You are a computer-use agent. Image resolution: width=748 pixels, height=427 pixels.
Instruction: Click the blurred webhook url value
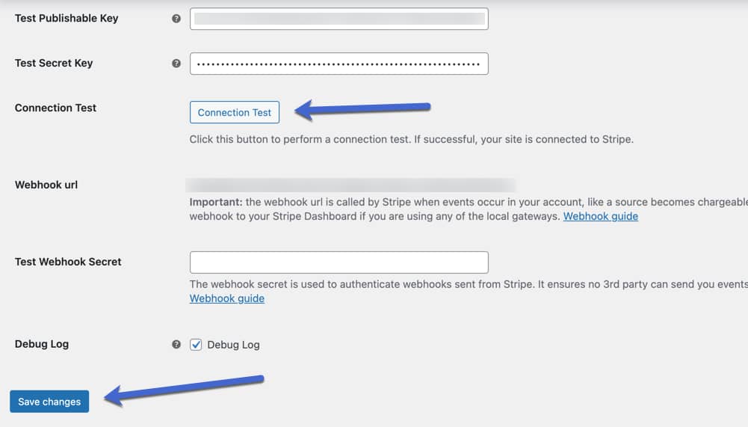(350, 185)
